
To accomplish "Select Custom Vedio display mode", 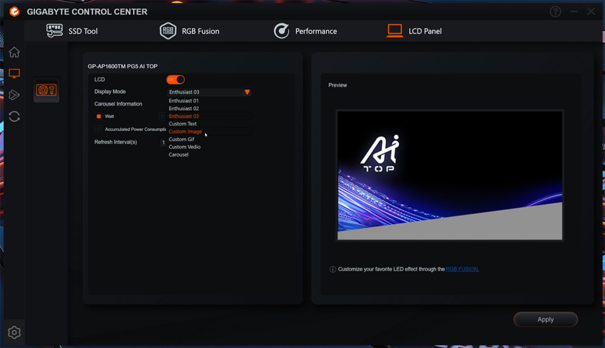I will (184, 147).
